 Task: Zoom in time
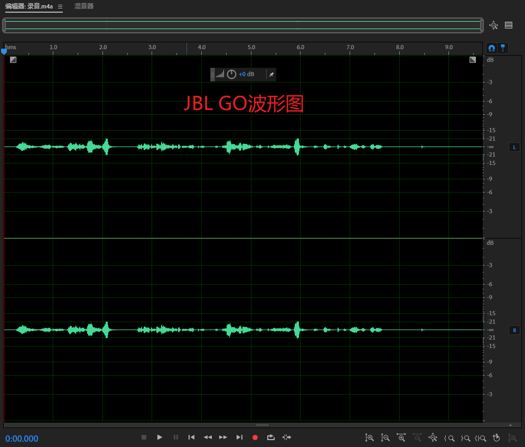point(401,437)
